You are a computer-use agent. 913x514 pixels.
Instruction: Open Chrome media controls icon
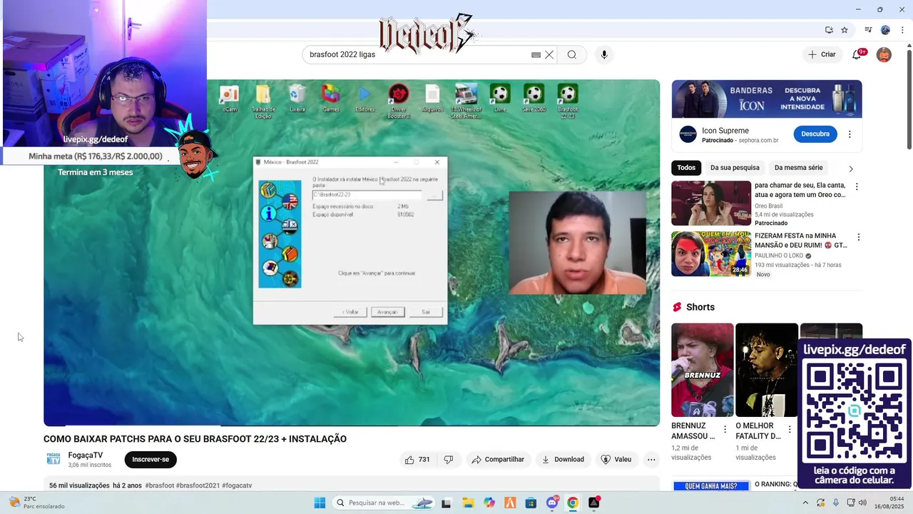(868, 30)
